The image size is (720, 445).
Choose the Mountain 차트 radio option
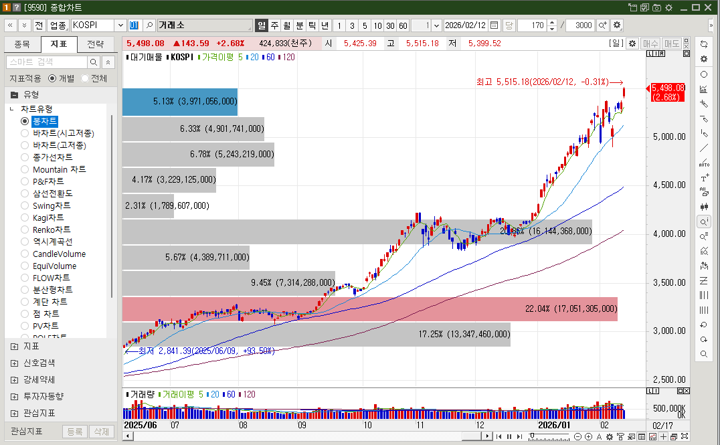[25, 169]
